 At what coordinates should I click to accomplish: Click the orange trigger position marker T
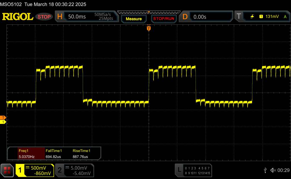point(149,28)
